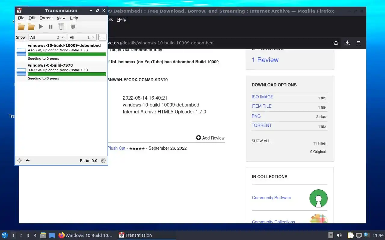Viewport: 385px width, 240px height.
Task: Switch to virtual desktop 2
Action: coord(20,235)
